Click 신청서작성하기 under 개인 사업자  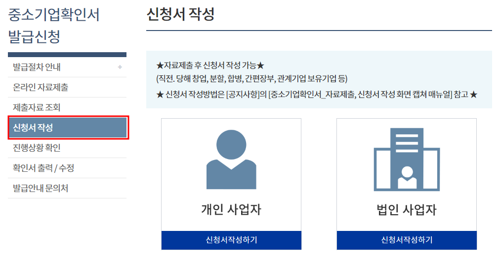[x=231, y=240]
